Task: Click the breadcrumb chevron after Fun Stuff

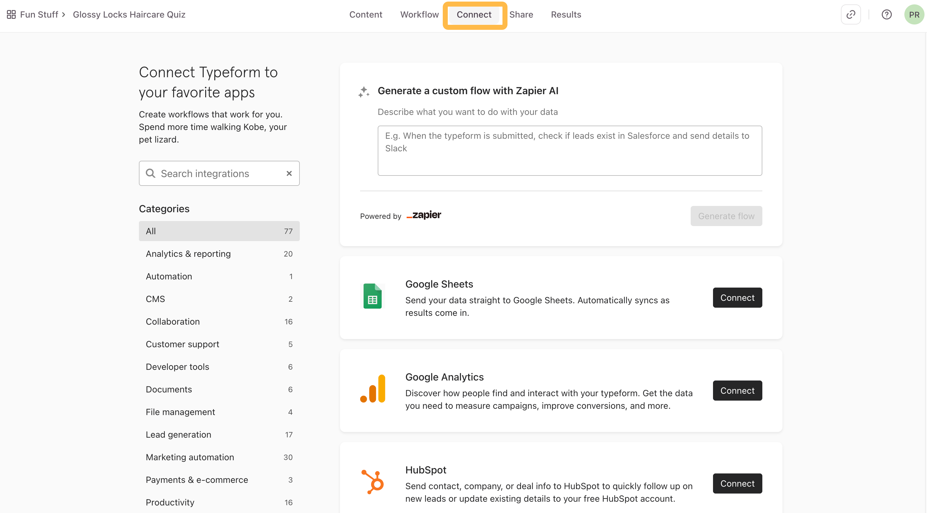Action: pos(63,14)
